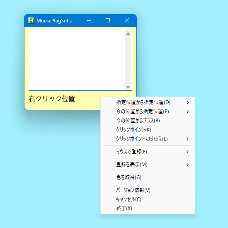Viewport: 228px width, 228px height.
Task: Select 今の位置からプラス(R) menu item
Action: (148, 121)
